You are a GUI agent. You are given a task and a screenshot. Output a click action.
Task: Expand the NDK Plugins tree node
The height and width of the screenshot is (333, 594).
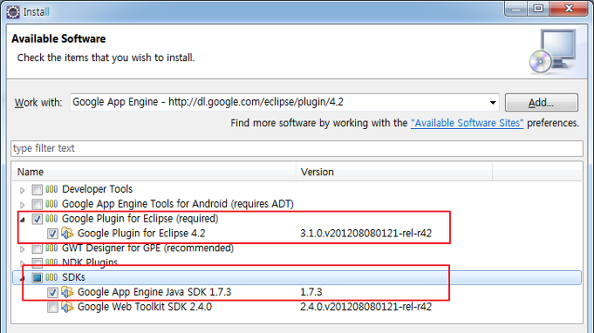(23, 263)
